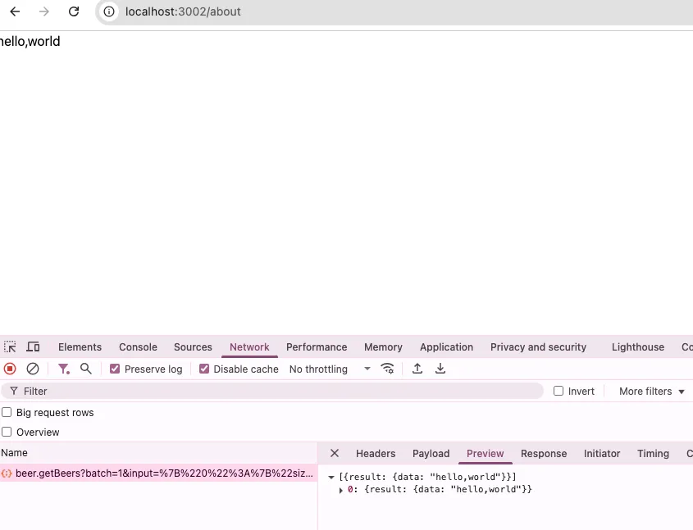Viewport: 693px width, 530px height.
Task: Collapse the root result array in preview
Action: point(331,477)
